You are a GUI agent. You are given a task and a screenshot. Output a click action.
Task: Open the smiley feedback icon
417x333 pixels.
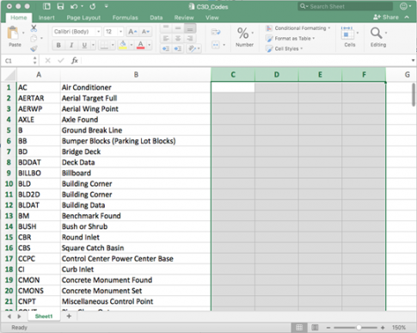tap(403, 6)
